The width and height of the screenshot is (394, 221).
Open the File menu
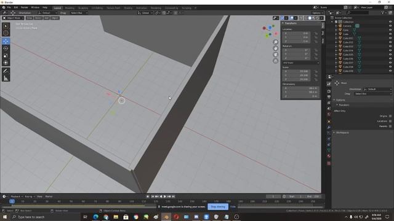pyautogui.click(x=9, y=7)
